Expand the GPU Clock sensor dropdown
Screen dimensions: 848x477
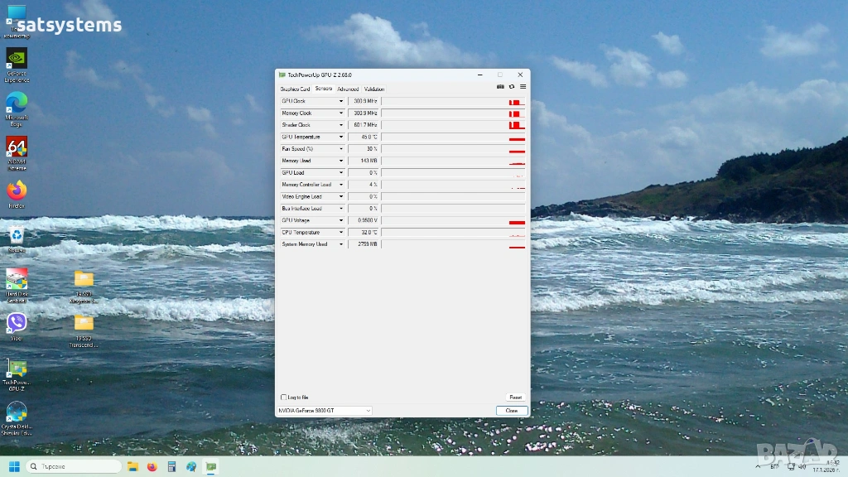340,102
